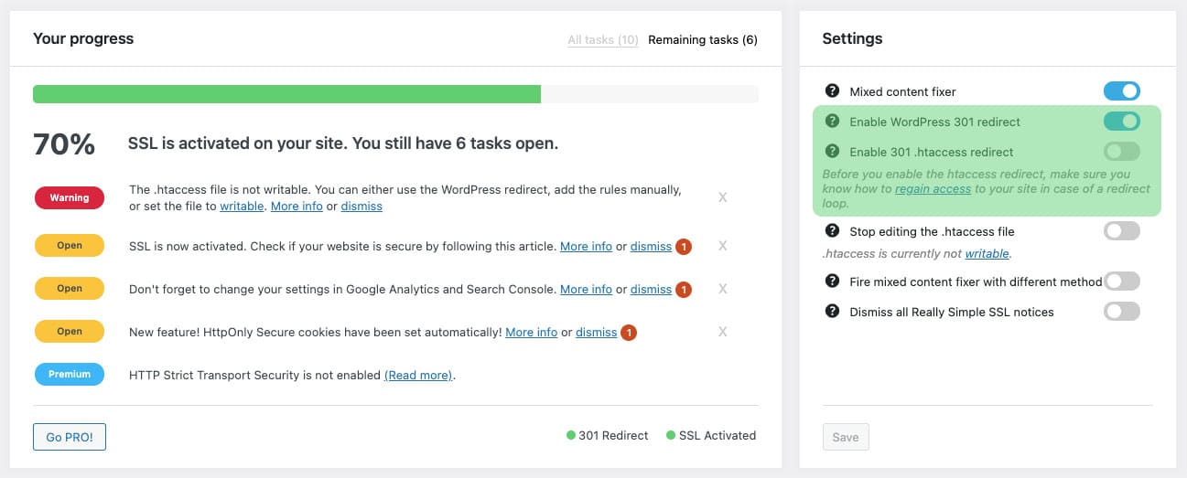Screen dimensions: 1187x478
Task: Select Remaining tasks (6) tab
Action: (703, 40)
